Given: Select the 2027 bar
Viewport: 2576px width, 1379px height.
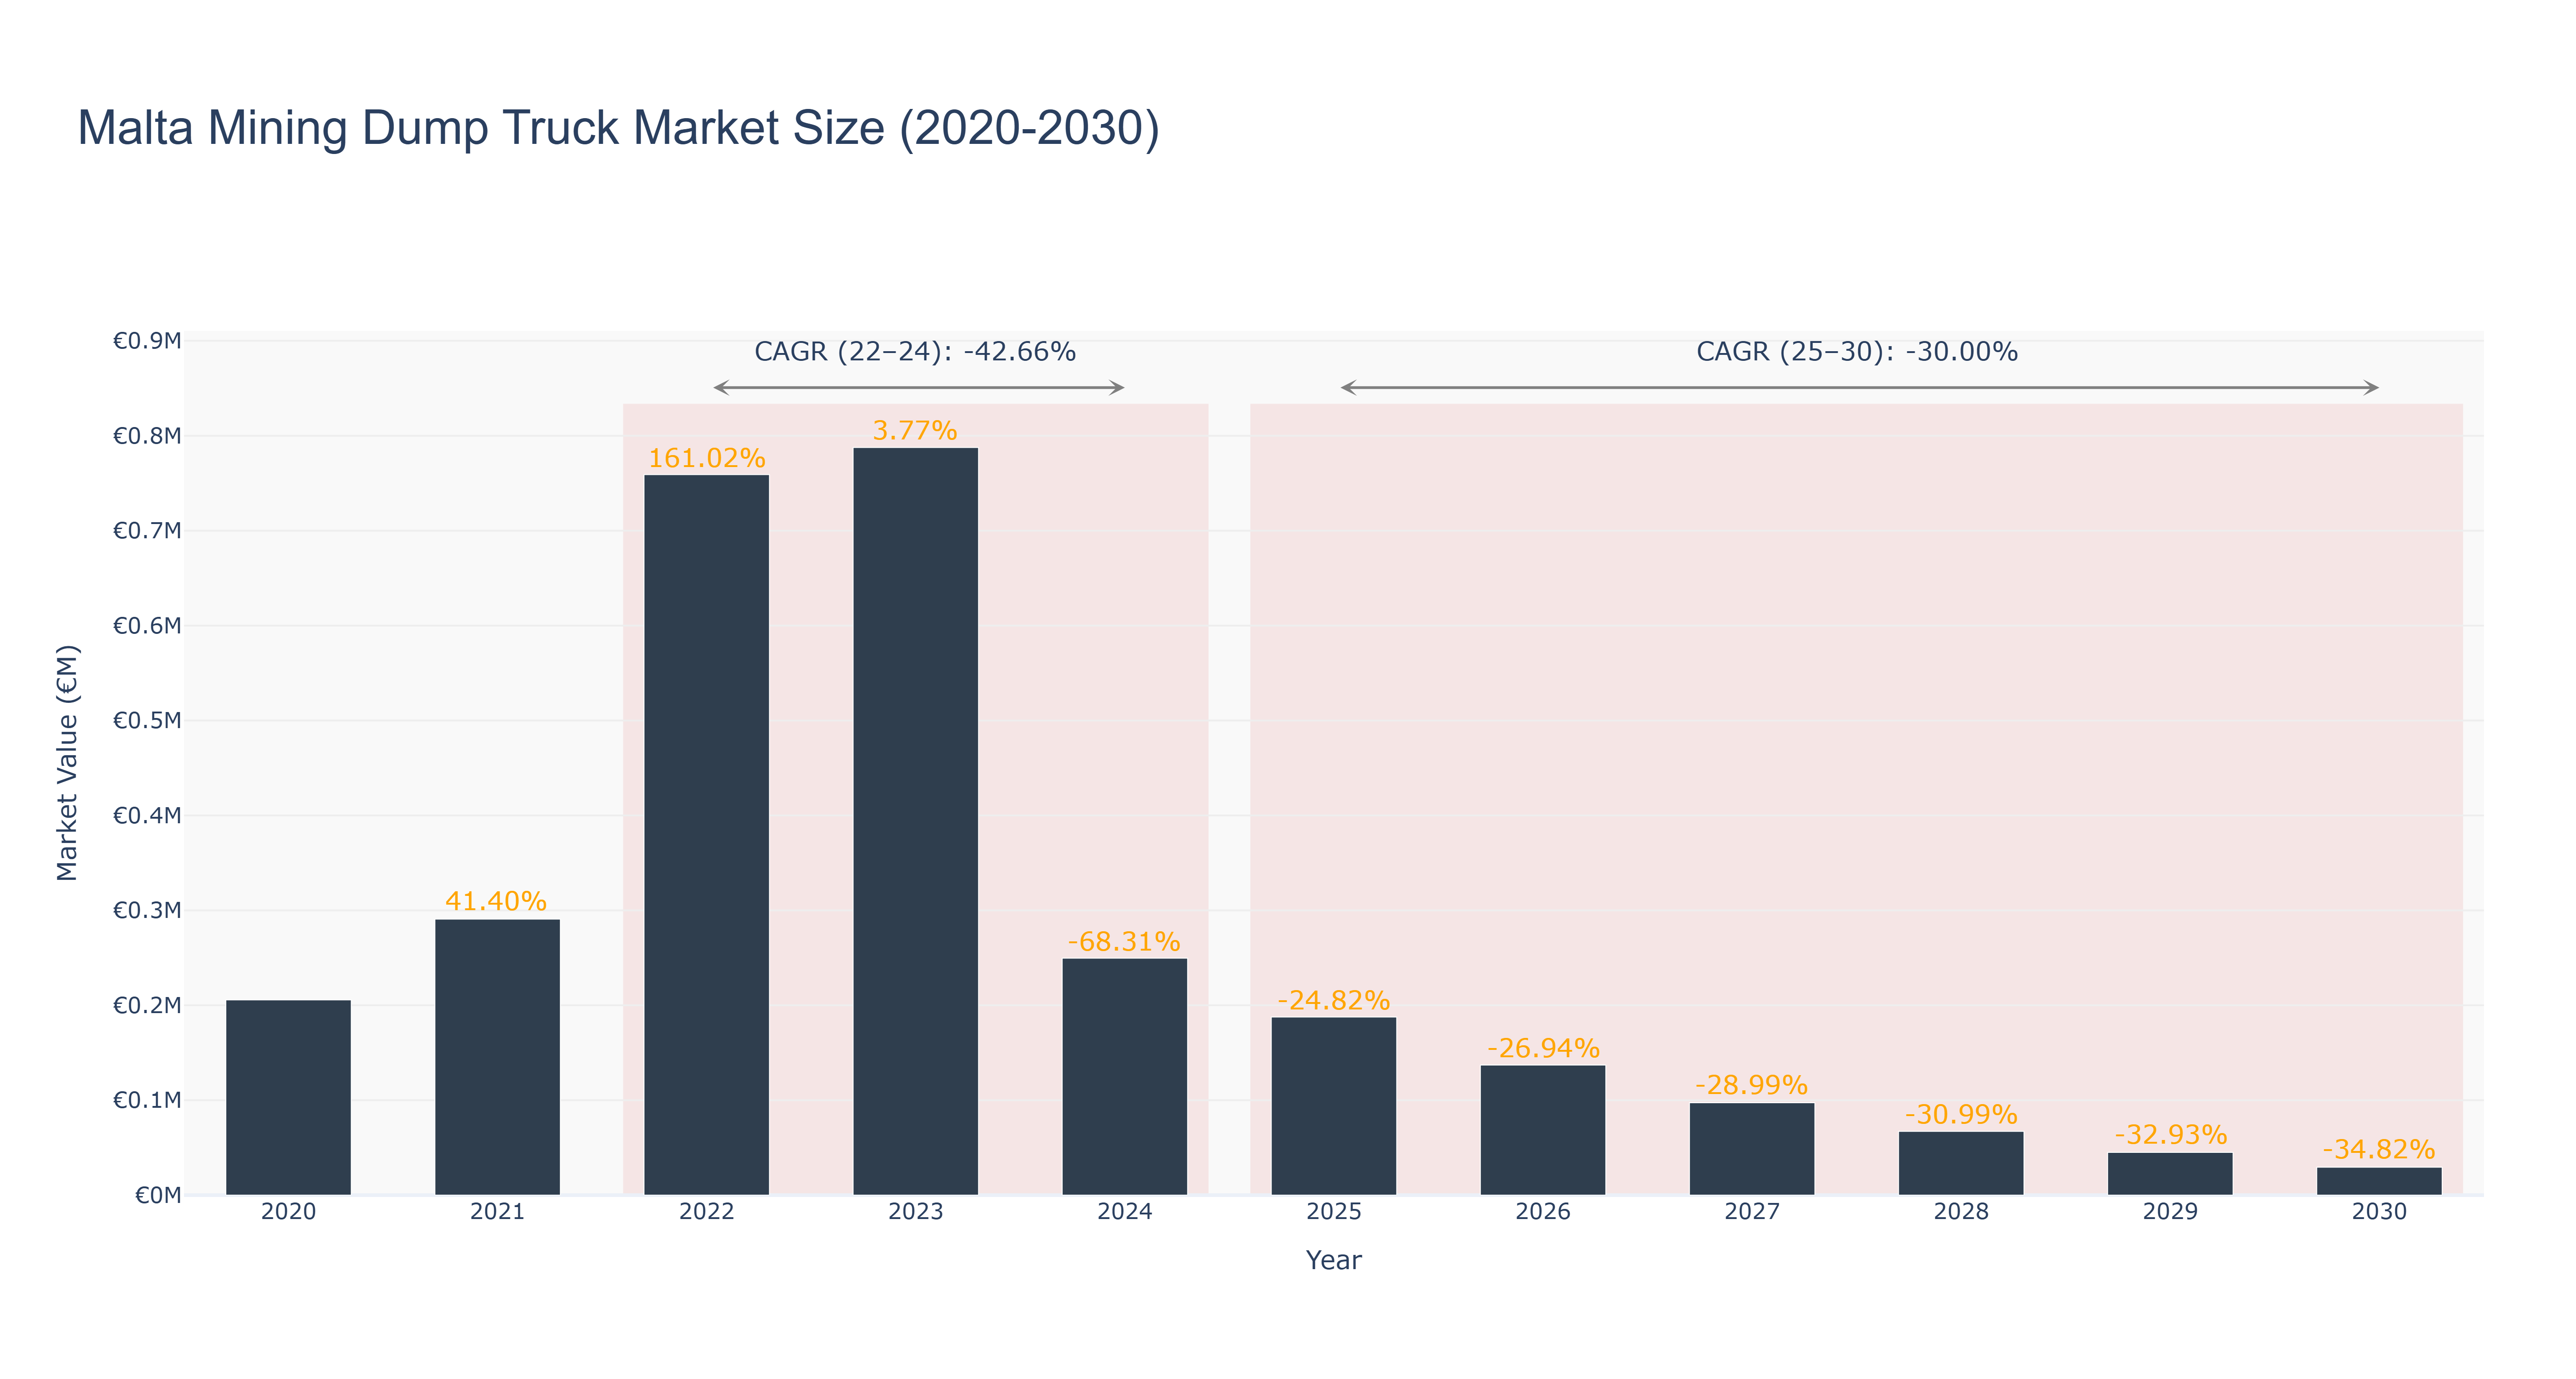Looking at the screenshot, I should pos(1751,1148).
